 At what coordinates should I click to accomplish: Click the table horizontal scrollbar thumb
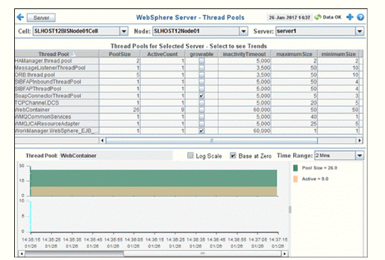pyautogui.click(x=212, y=140)
